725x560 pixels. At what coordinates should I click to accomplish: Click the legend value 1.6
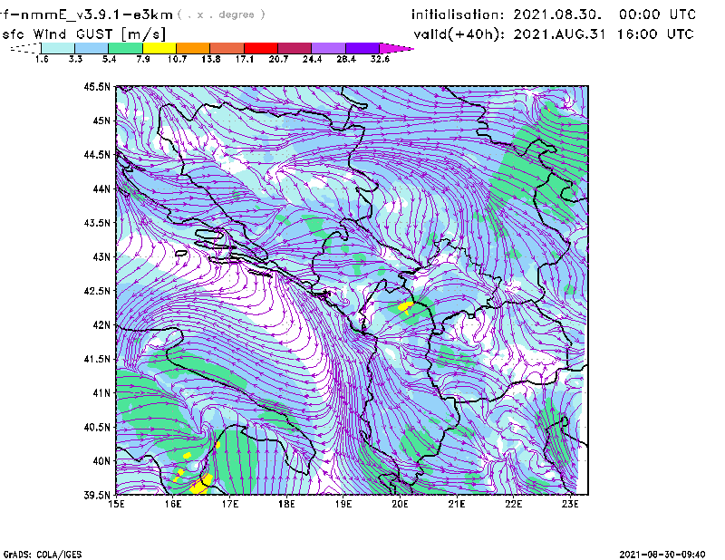[x=42, y=59]
